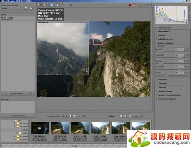Expand the Sharpening section
191x148 pixels.
tap(163, 80)
